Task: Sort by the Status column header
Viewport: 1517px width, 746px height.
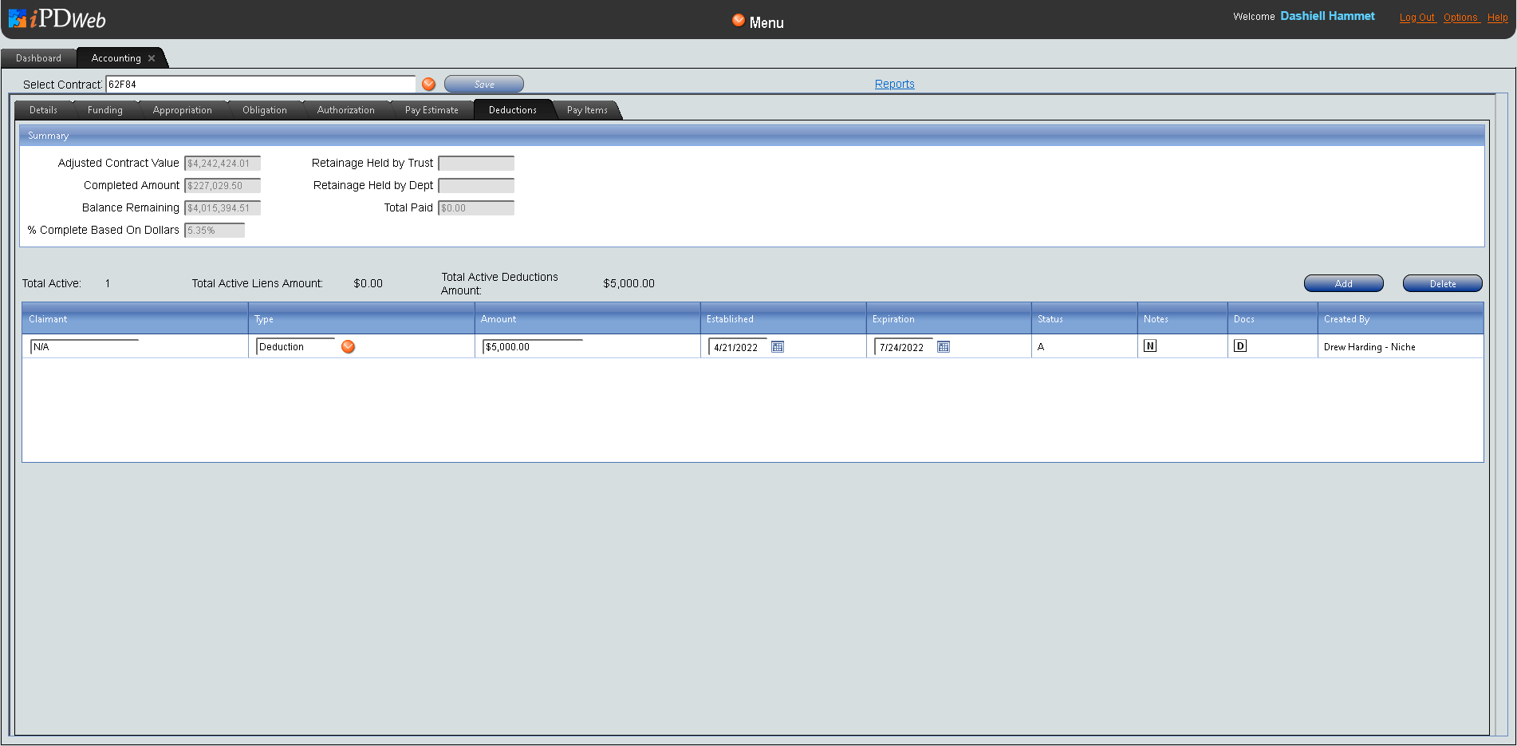Action: (x=1050, y=319)
